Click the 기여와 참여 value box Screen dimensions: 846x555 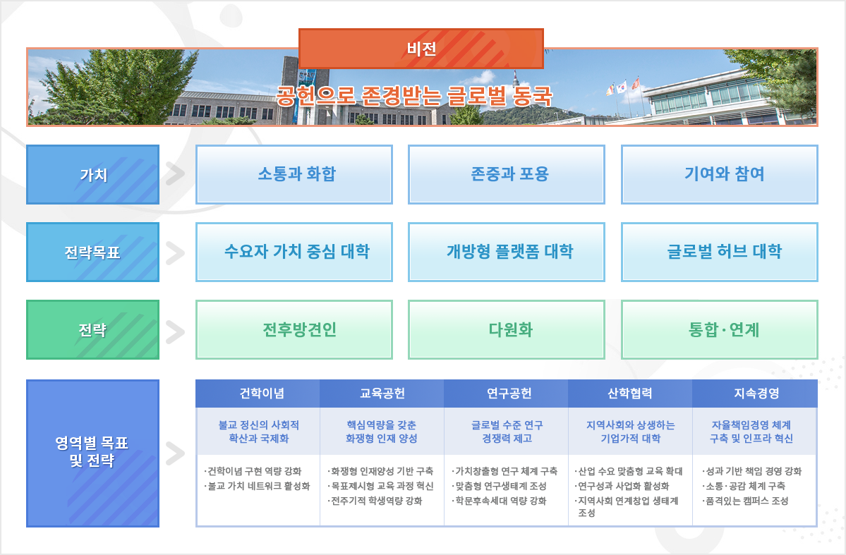point(720,174)
